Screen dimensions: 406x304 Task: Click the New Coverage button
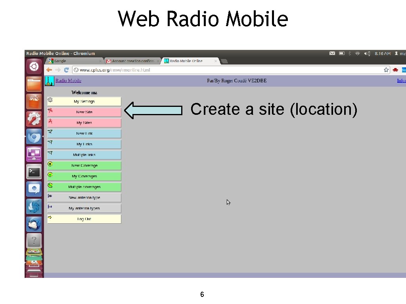coord(84,165)
